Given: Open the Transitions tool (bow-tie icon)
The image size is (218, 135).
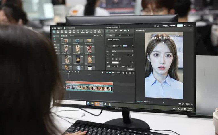Looking at the screenshot, I should coord(74,32).
